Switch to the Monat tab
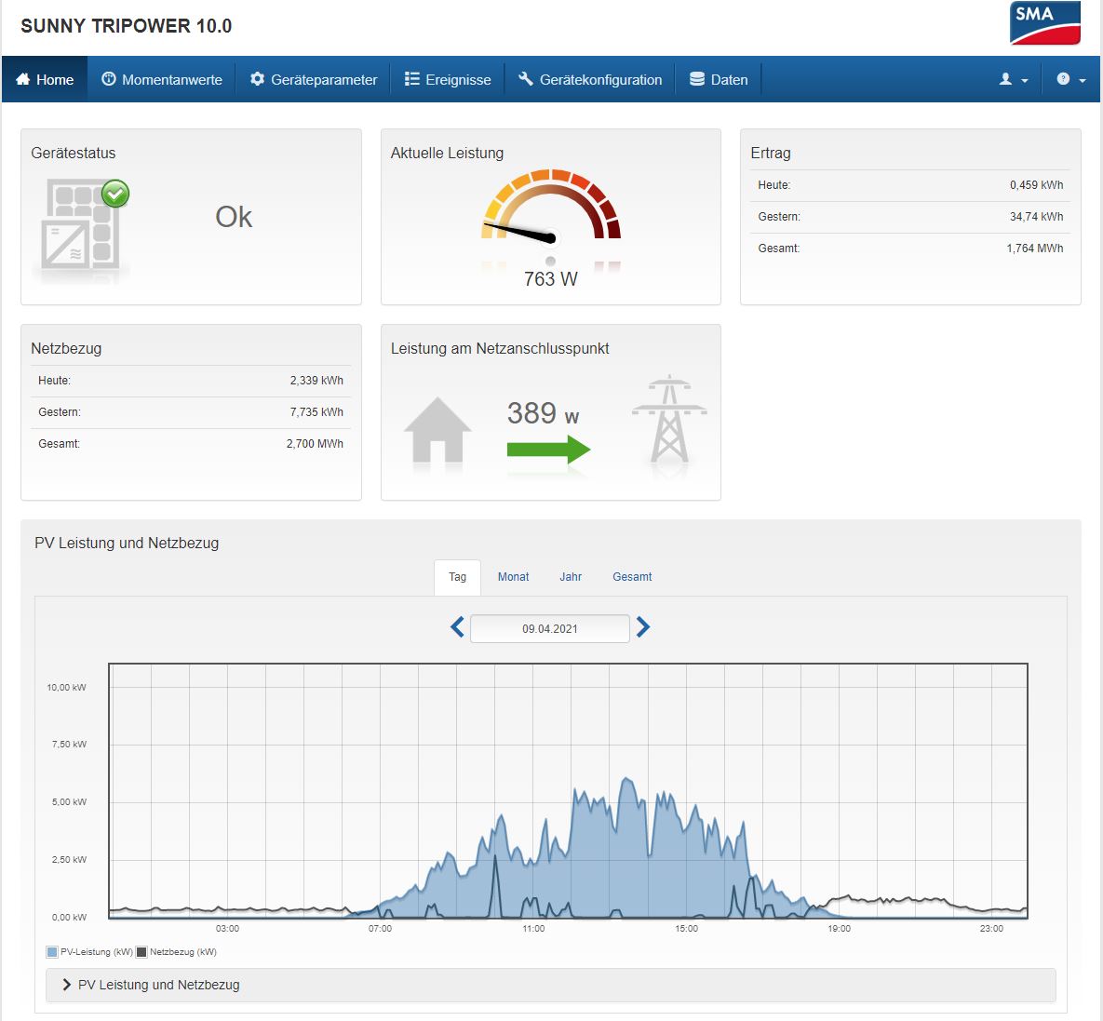Image resolution: width=1103 pixels, height=1021 pixels. click(x=513, y=577)
